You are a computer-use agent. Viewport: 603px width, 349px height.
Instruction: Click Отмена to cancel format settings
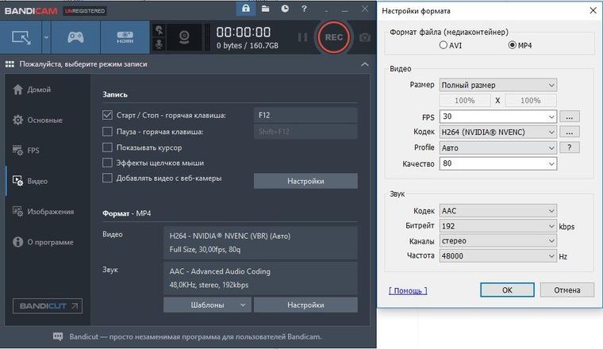(x=567, y=290)
